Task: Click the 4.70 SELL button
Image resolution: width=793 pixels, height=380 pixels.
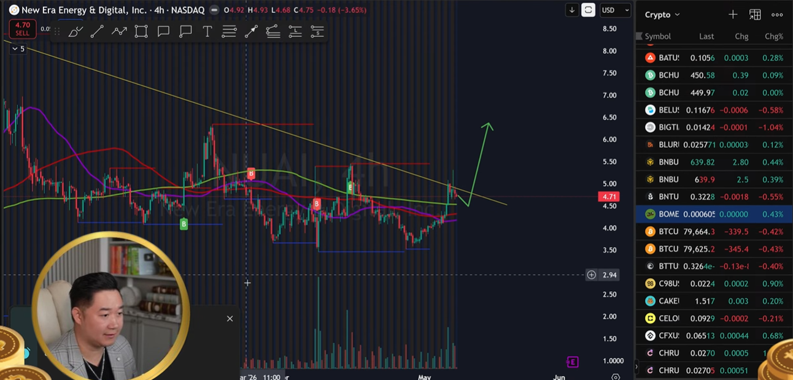Action: coord(22,29)
